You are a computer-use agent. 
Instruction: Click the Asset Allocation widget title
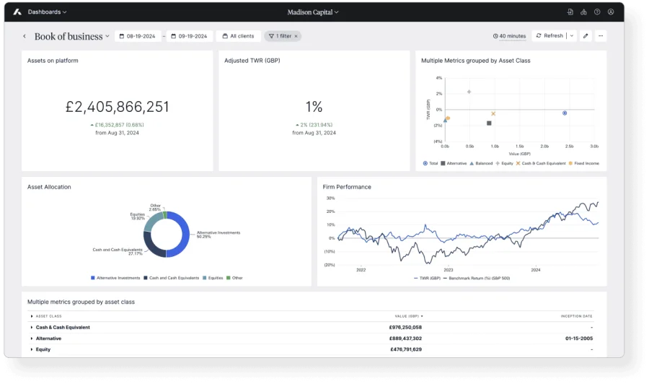[x=49, y=187]
